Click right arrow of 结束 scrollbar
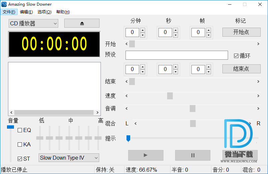The width and height of the screenshot is (268, 174). tap(258, 82)
